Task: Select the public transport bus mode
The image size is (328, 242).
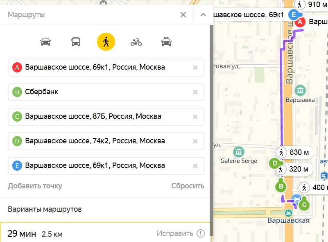Action: 76,42
